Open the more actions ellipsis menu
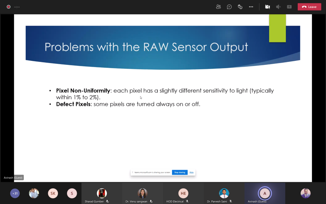326x204 pixels. [251, 7]
